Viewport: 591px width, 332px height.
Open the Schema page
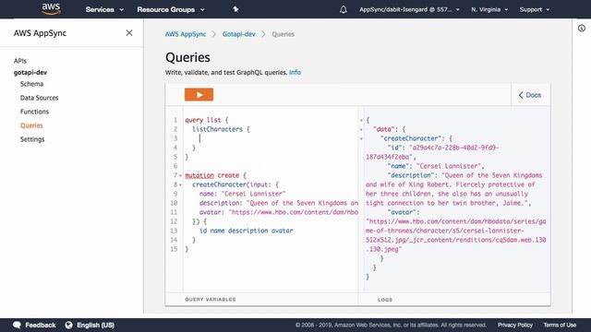31,84
